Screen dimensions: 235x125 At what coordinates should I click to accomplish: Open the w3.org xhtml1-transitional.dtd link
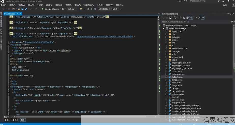tap(105, 36)
